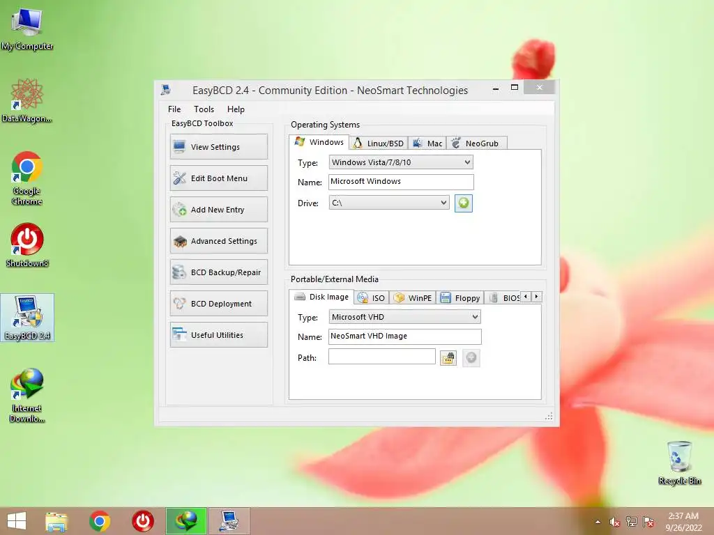Image resolution: width=714 pixels, height=535 pixels.
Task: Click the taskbar clock showing 2:37 AM
Action: [683, 522]
